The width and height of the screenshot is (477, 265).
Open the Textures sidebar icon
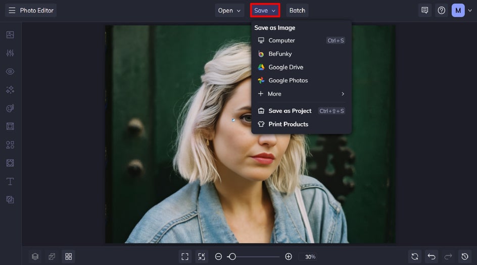10,200
